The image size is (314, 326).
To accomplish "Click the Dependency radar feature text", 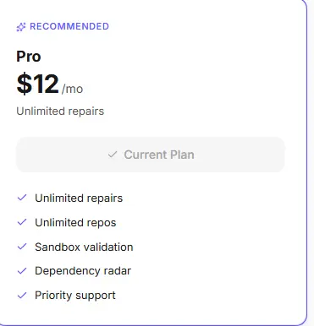I will 83,271.
